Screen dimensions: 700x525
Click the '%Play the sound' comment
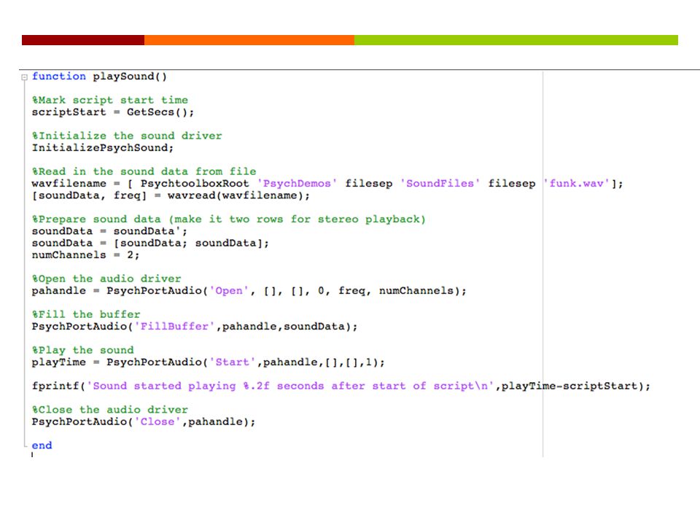82,350
